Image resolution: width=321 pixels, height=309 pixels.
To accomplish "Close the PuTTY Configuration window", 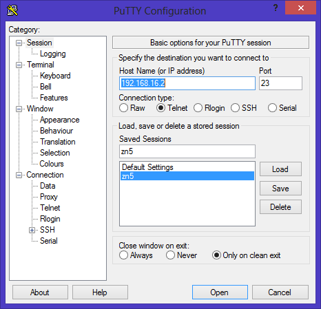I will coord(300,8).
